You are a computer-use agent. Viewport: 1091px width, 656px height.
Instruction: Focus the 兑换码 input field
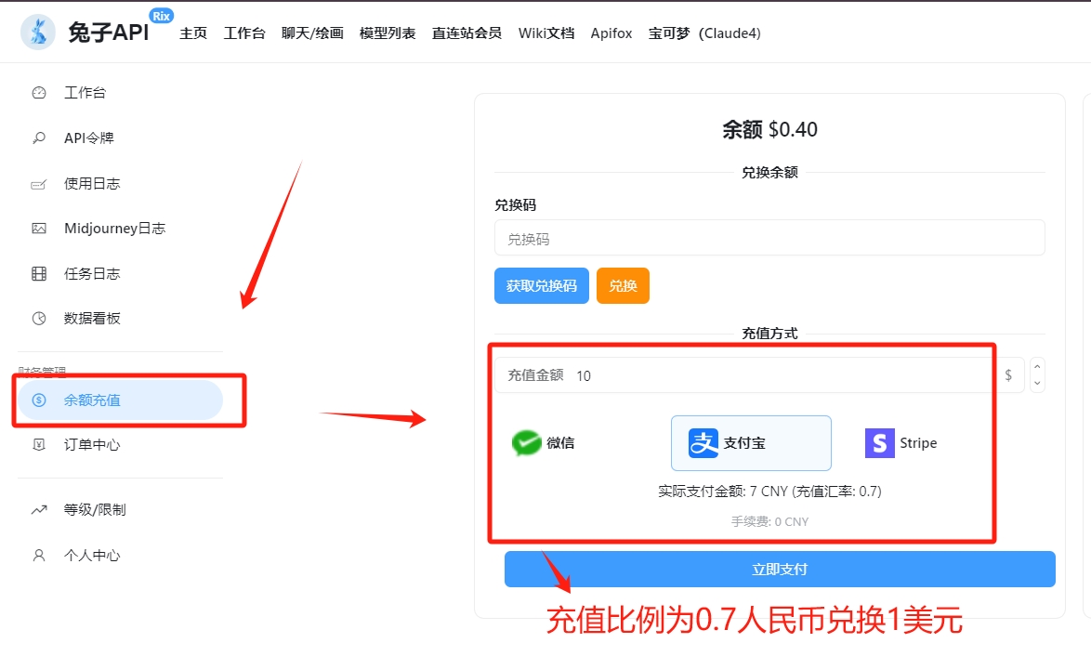tap(769, 238)
